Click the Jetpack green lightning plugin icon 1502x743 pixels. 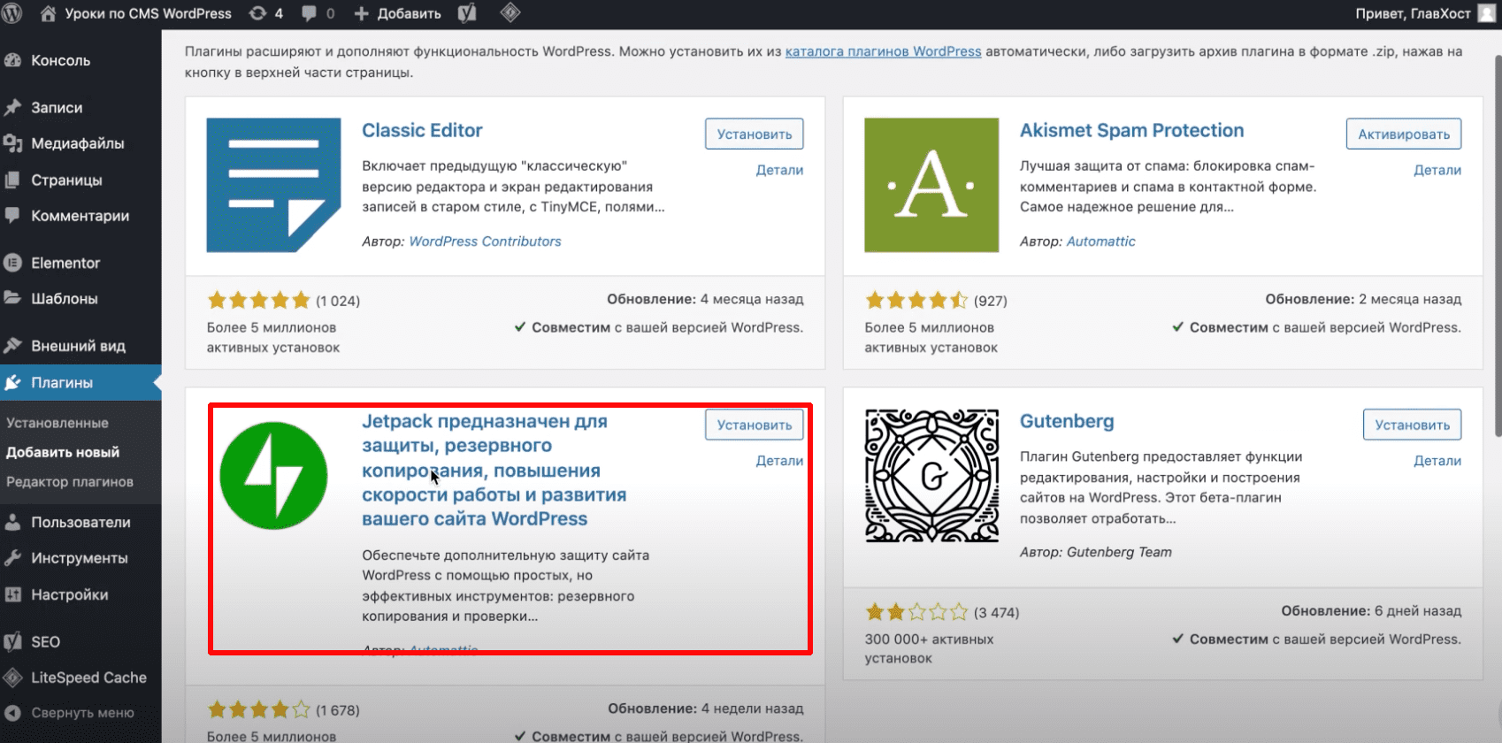tap(273, 476)
